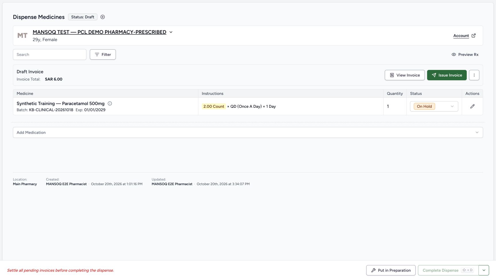Click the eye icon for Preview Rx
496x280 pixels.
pyautogui.click(x=454, y=54)
